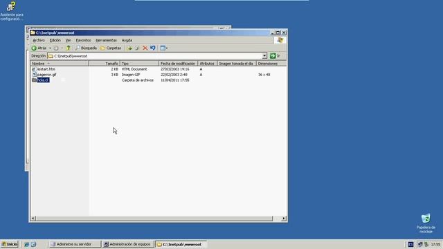The height and width of the screenshot is (249, 443).
Task: Click the system tray clock 17:55
Action: 435,244
